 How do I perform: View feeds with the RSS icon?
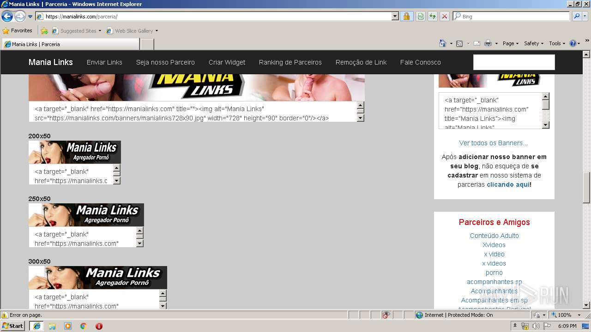[x=459, y=43]
